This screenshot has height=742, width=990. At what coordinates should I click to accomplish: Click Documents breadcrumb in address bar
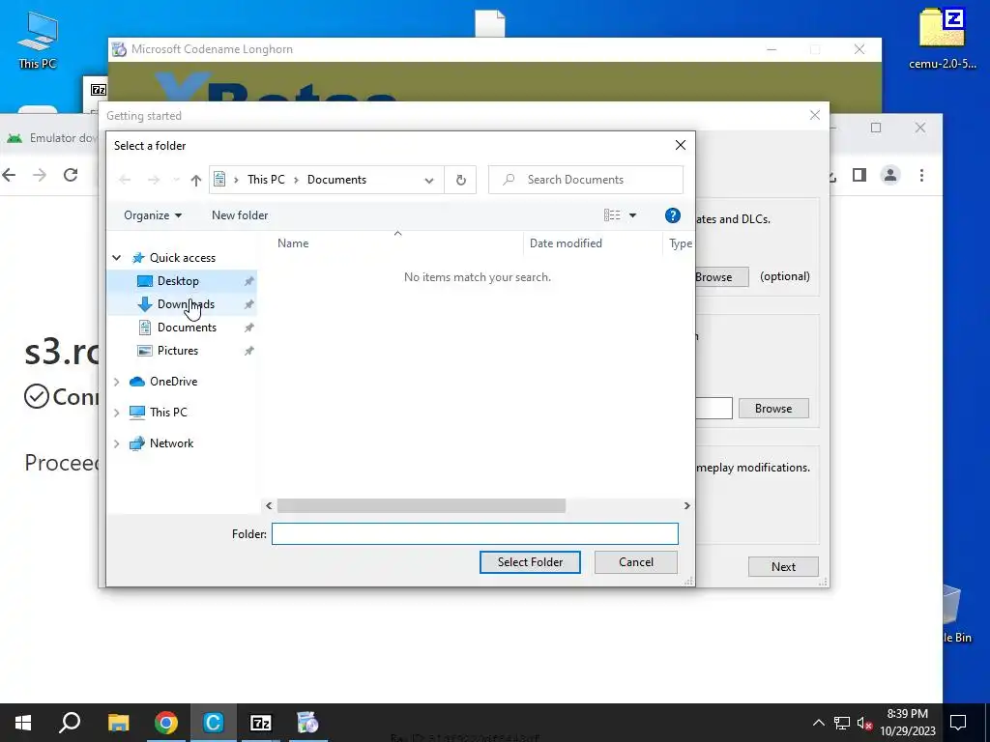coord(336,180)
